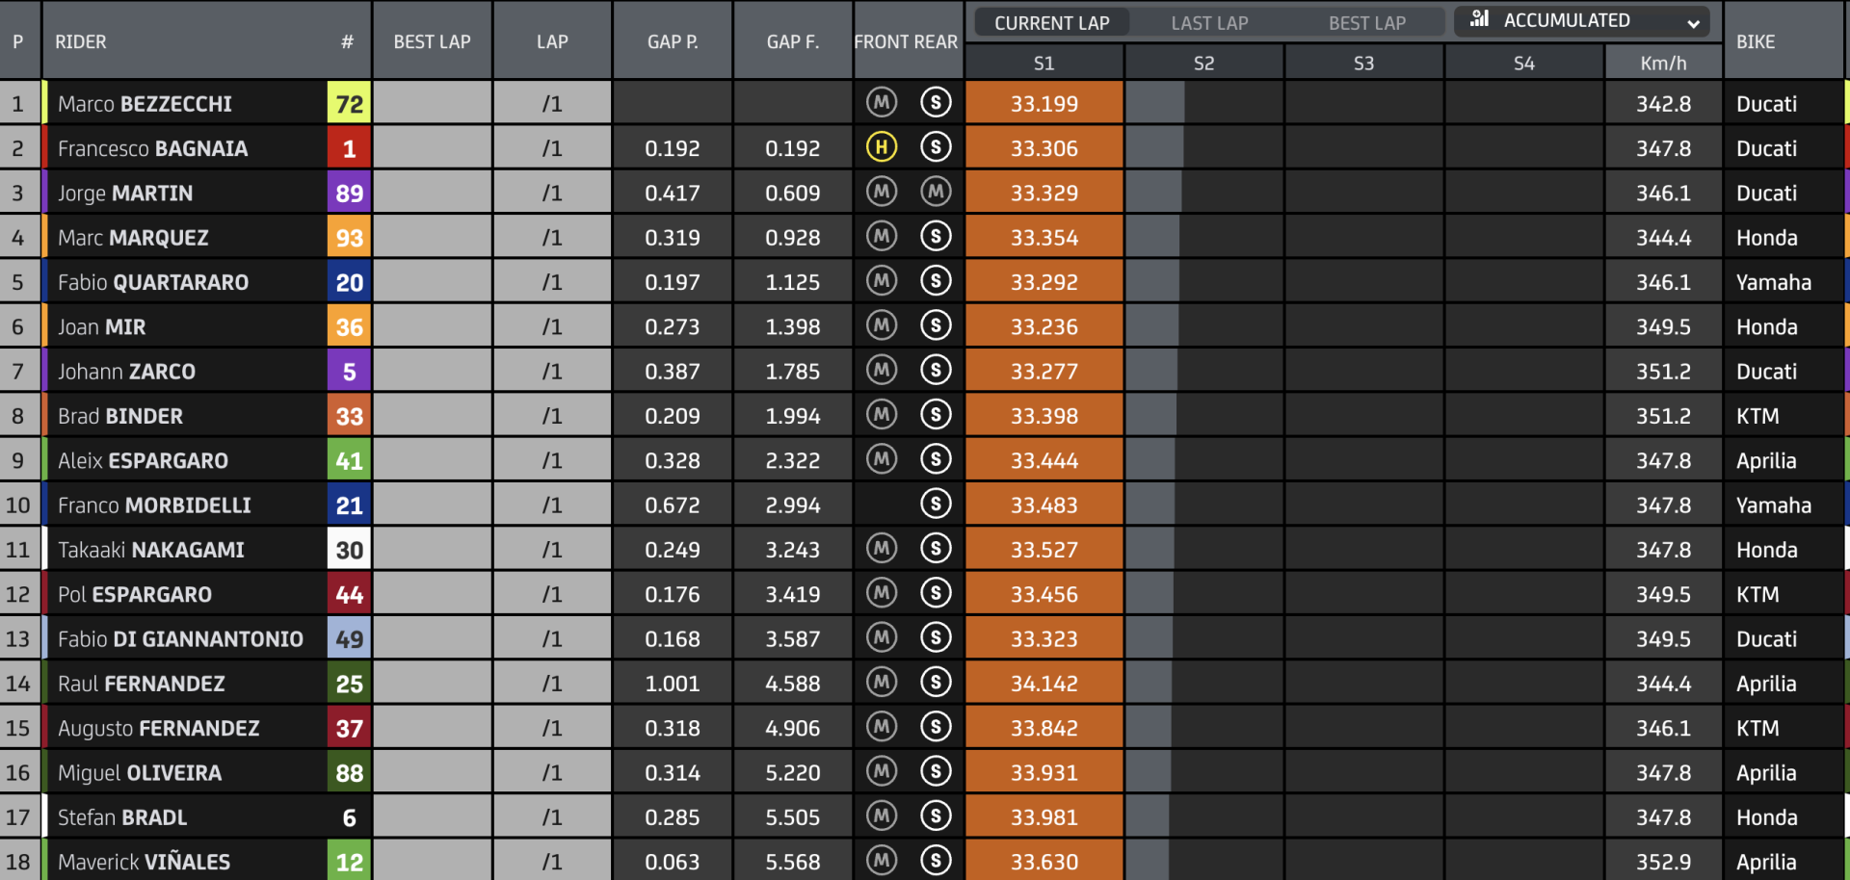The image size is (1850, 880).
Task: Click Quartararo's rear soft tyre icon
Action: (x=936, y=280)
